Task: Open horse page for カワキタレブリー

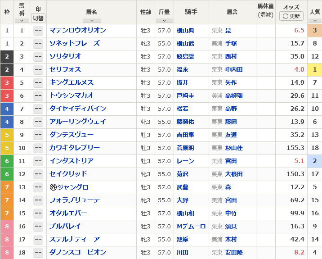Action: pyautogui.click(x=75, y=148)
